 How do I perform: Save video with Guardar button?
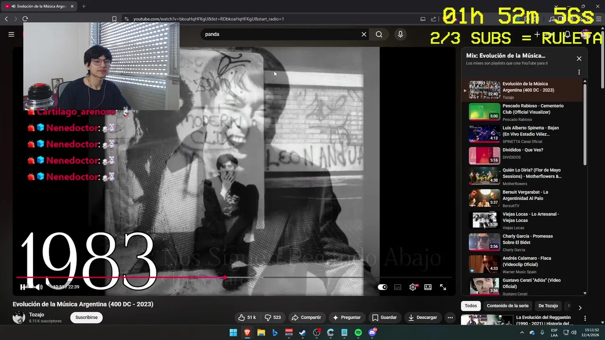point(384,317)
